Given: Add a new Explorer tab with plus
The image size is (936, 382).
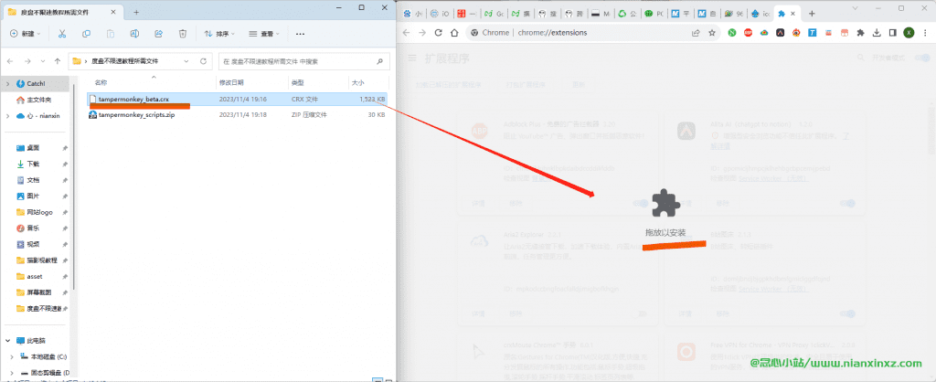Looking at the screenshot, I should pyautogui.click(x=136, y=12).
